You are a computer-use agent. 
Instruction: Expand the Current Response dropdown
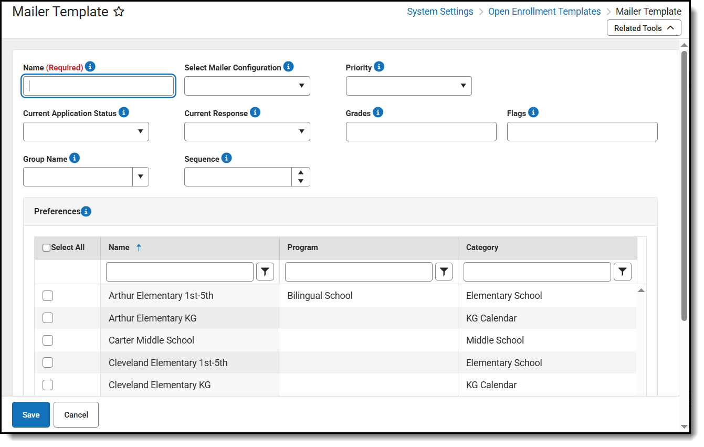click(247, 131)
